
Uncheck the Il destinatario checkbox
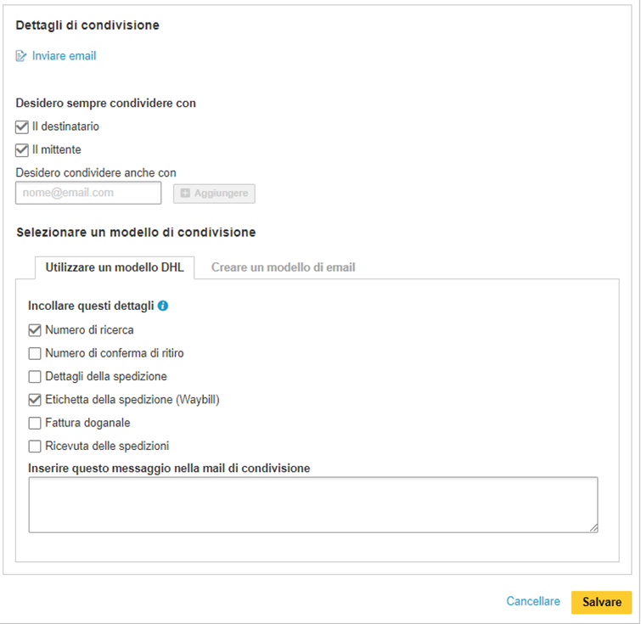pos(22,126)
